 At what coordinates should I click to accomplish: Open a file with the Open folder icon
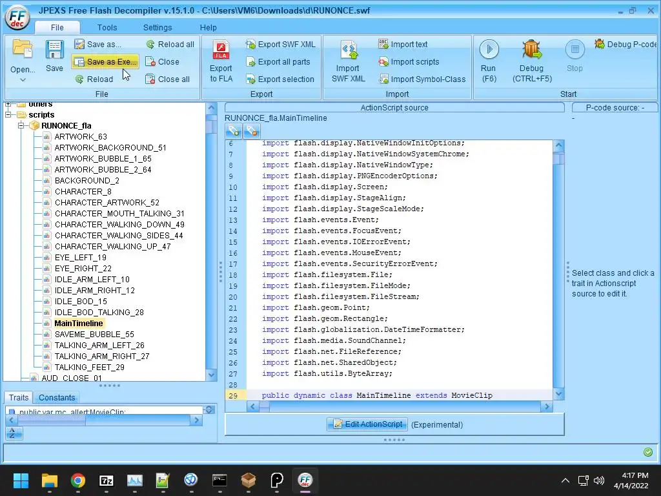pyautogui.click(x=23, y=49)
